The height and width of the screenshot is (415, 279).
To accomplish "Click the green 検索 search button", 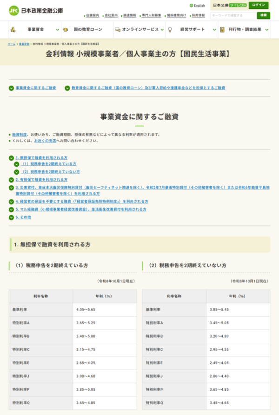I will tap(263, 15).
